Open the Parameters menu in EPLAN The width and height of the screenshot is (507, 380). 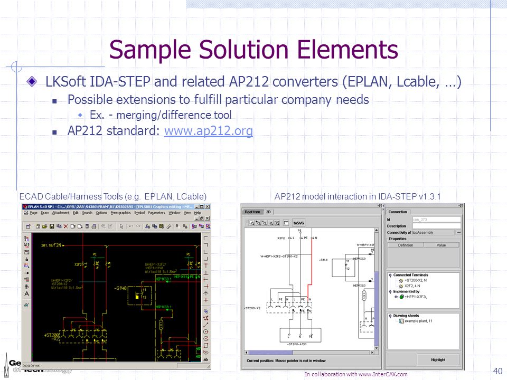click(x=156, y=213)
